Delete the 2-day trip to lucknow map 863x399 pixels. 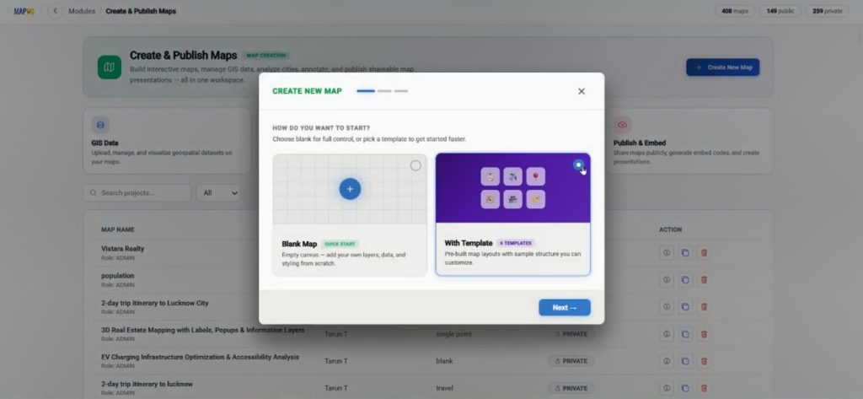(704, 388)
